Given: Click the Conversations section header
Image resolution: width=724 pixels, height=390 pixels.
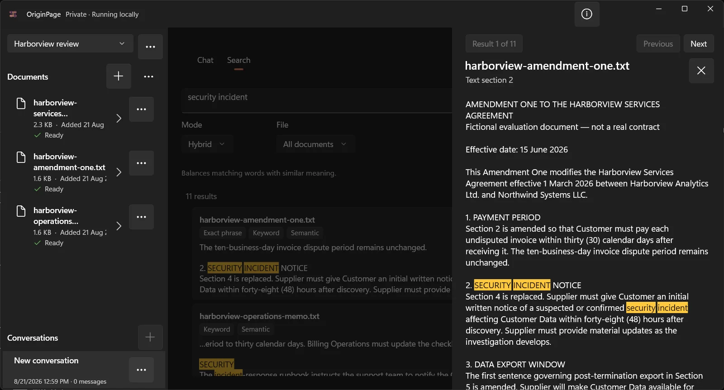Looking at the screenshot, I should [33, 338].
